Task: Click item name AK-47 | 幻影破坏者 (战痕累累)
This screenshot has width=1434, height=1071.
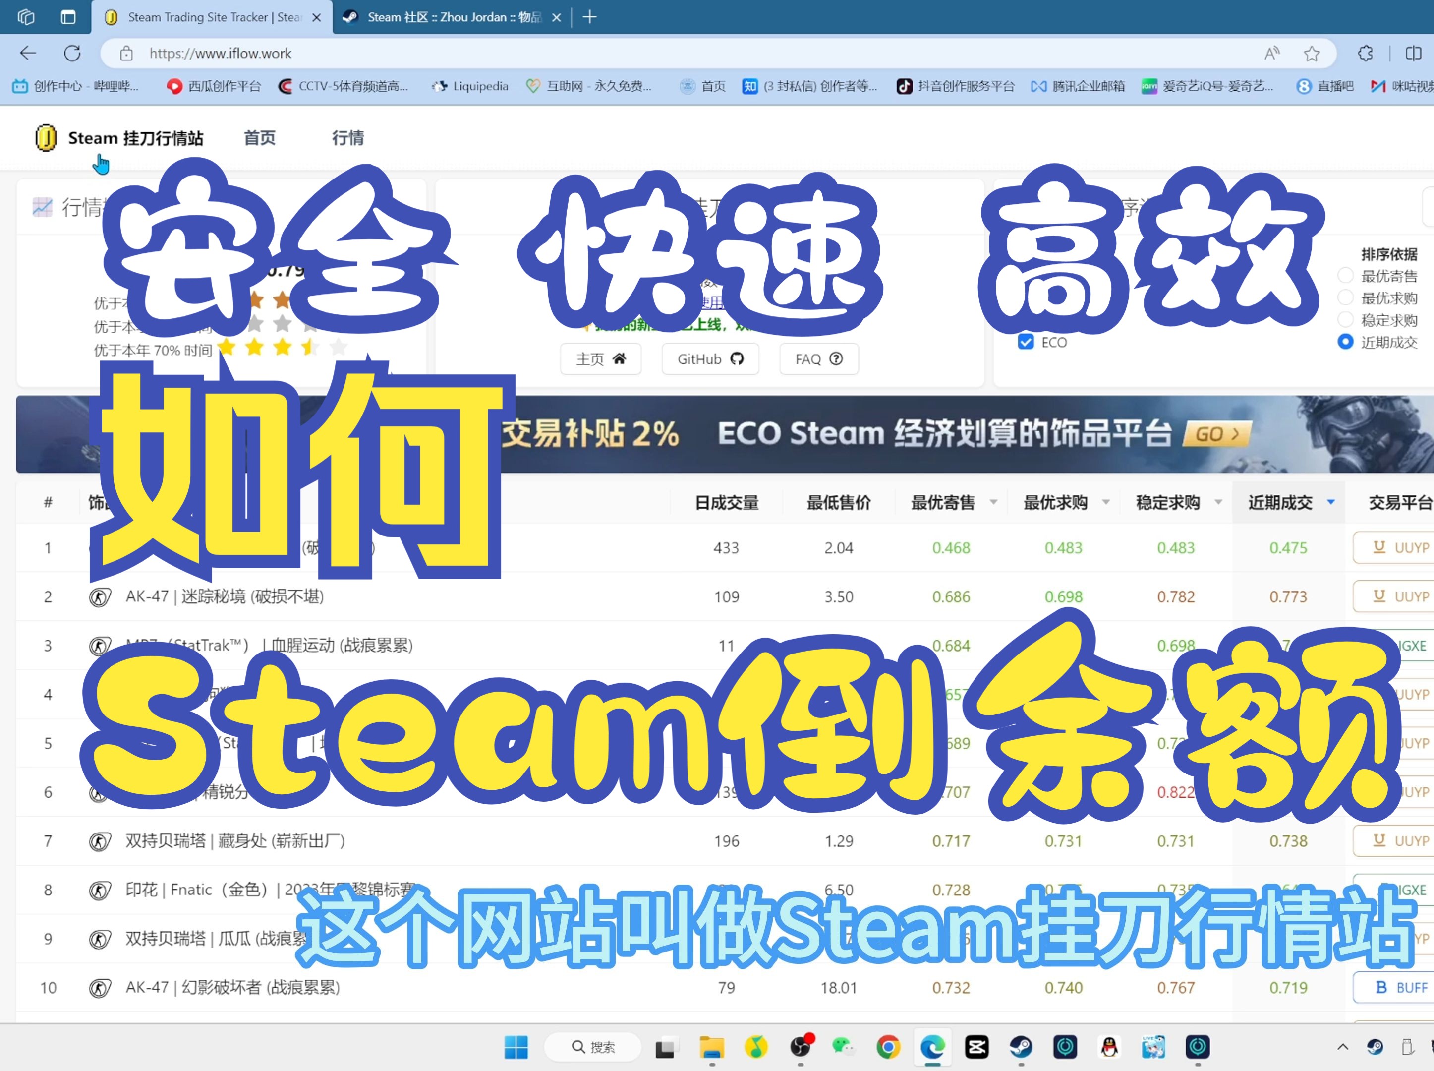Action: click(x=232, y=988)
